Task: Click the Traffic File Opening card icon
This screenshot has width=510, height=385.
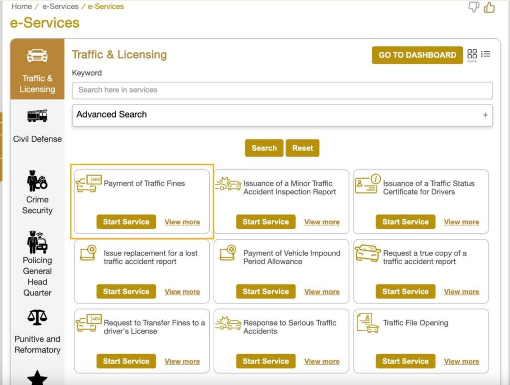Action: tap(368, 323)
